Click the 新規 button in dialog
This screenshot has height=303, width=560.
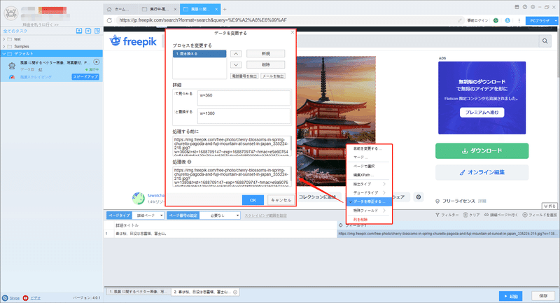[x=266, y=54]
